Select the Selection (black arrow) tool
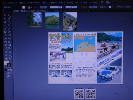The height and width of the screenshot is (100, 133). [x=5, y=15]
